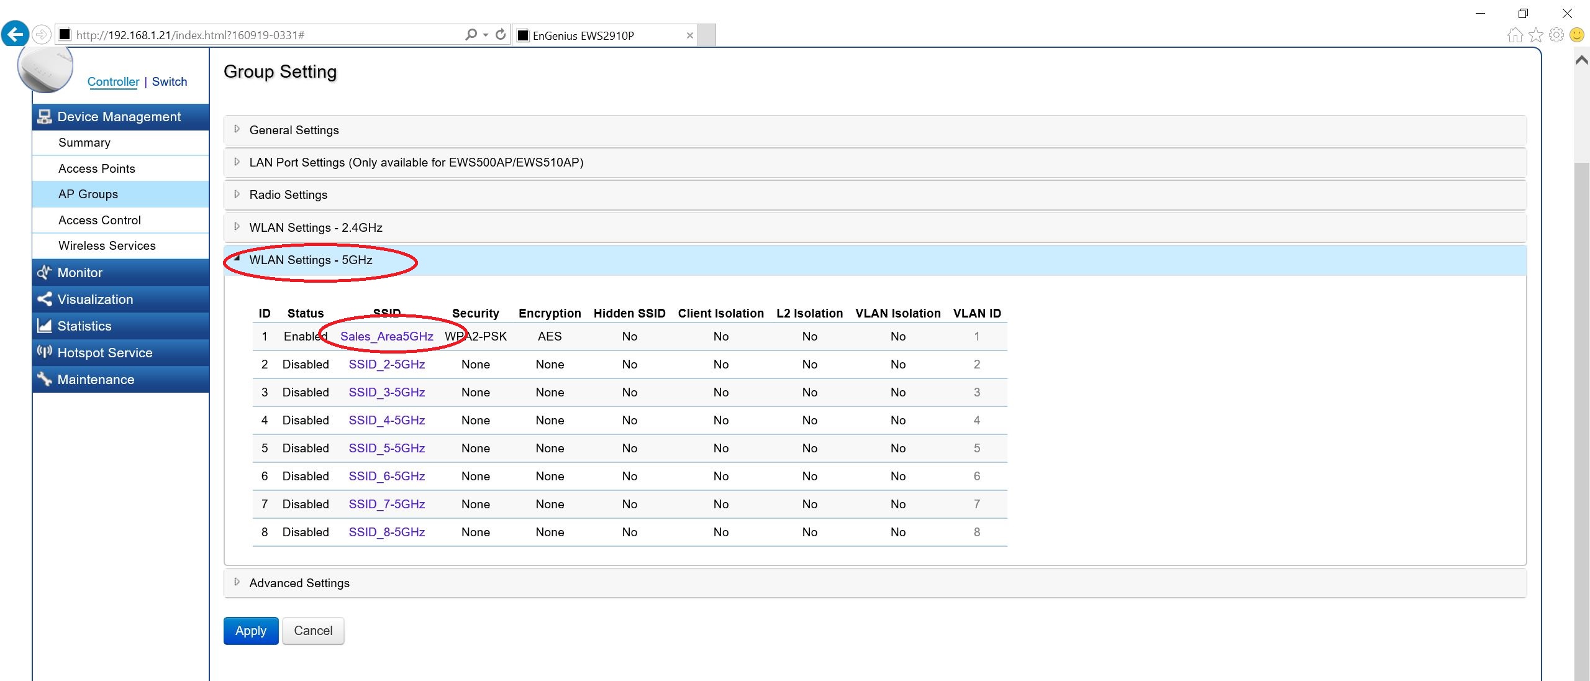Click the Apply button
Image resolution: width=1590 pixels, height=681 pixels.
coord(250,631)
